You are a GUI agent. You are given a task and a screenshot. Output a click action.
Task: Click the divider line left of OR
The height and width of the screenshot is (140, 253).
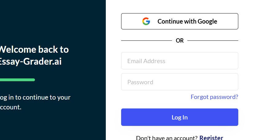(146, 40)
